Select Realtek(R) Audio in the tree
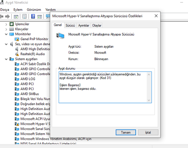The height and width of the screenshot is (148, 188). click(33, 54)
